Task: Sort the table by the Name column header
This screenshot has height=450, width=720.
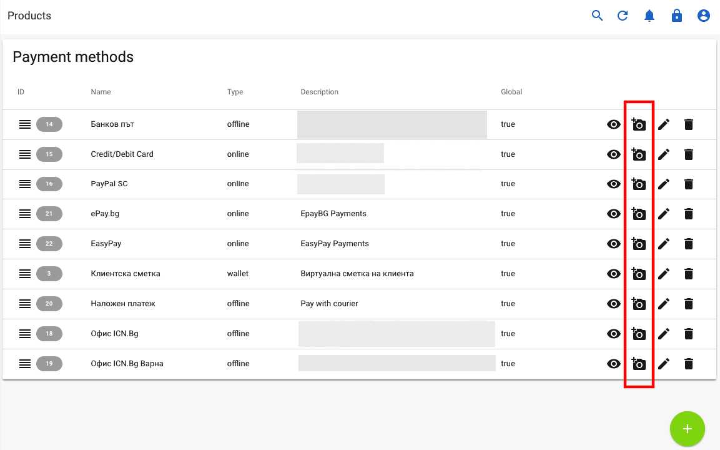Action: (101, 92)
